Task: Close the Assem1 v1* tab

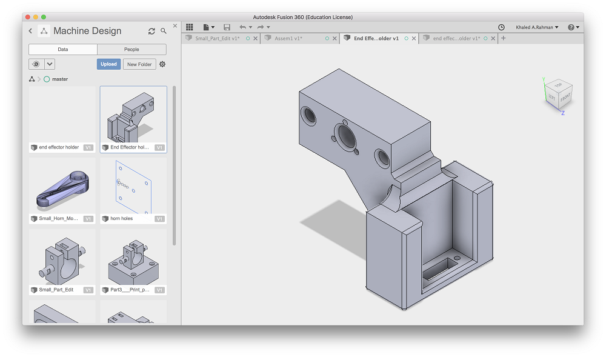Action: [x=335, y=39]
